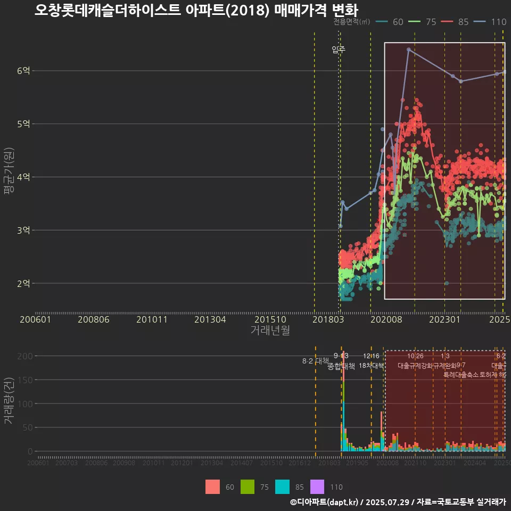Click the chart title '오창롯데캐슬더하이스트 아파트(2018) 매매가격 변화'
Screen dimensions: 511x511
196,10
